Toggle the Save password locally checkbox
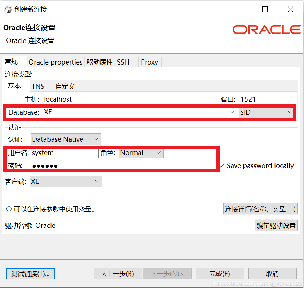The height and width of the screenshot is (288, 304). (x=222, y=165)
